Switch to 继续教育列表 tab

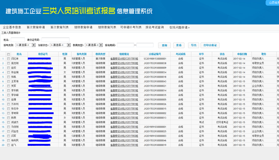pos(107,27)
